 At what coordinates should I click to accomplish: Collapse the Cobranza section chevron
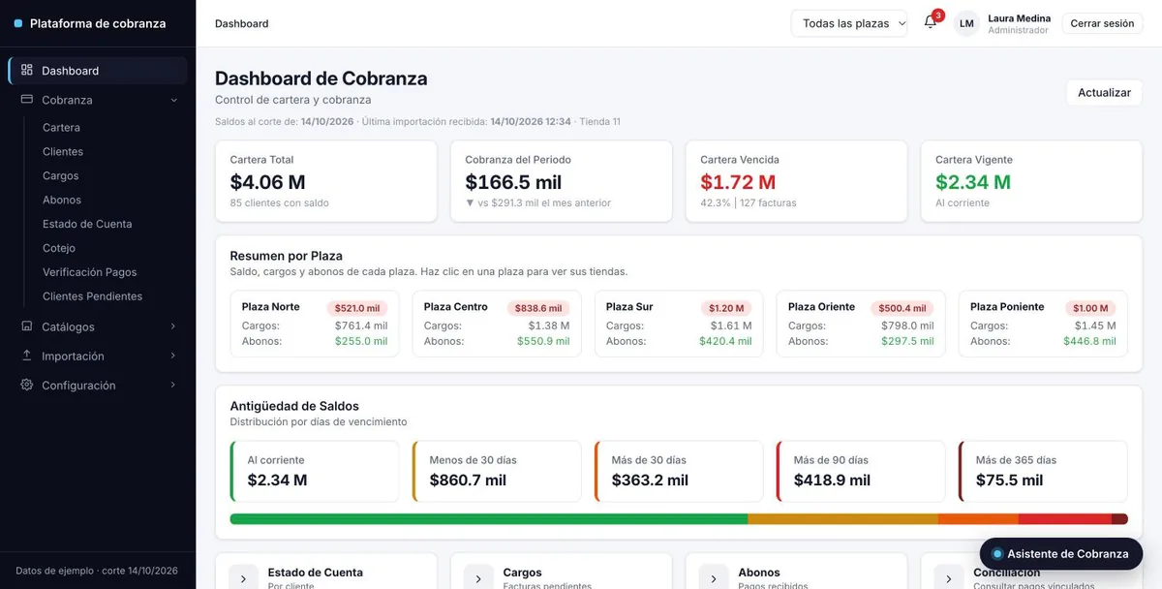(x=173, y=100)
